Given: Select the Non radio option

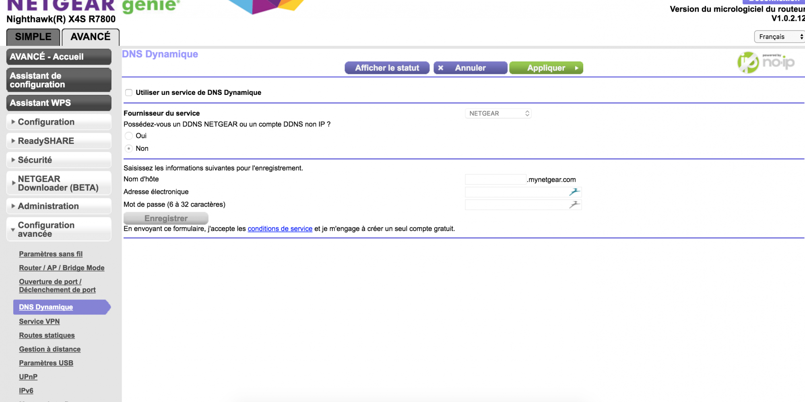Looking at the screenshot, I should (129, 149).
